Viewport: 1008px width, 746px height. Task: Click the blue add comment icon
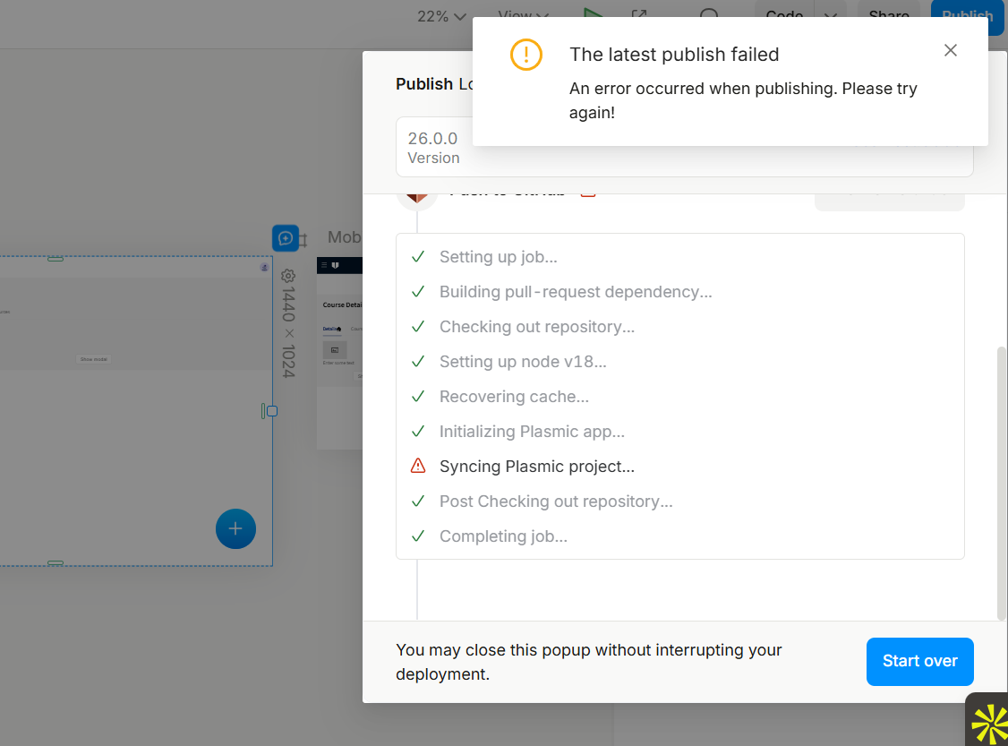coord(286,238)
